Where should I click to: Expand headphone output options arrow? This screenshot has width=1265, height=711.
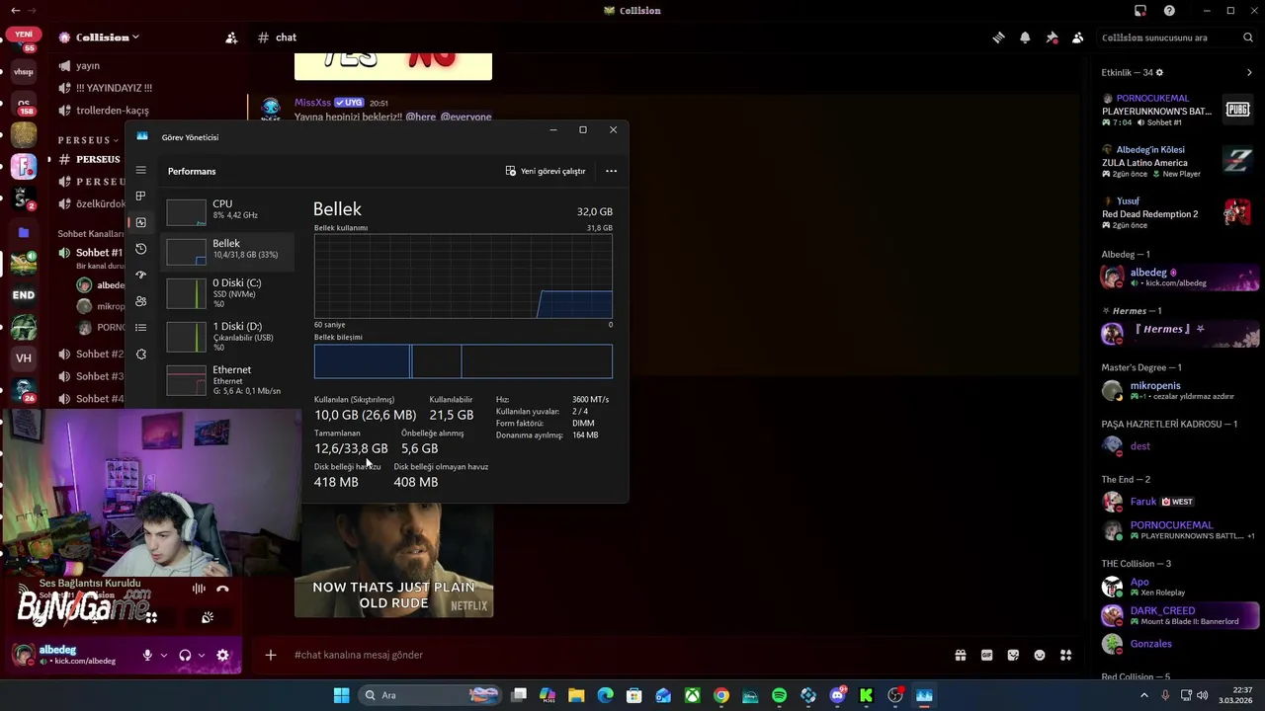[202, 655]
